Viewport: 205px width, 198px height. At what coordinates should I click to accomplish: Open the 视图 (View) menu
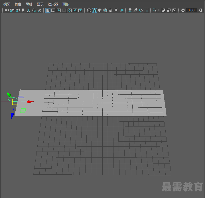point(7,4)
